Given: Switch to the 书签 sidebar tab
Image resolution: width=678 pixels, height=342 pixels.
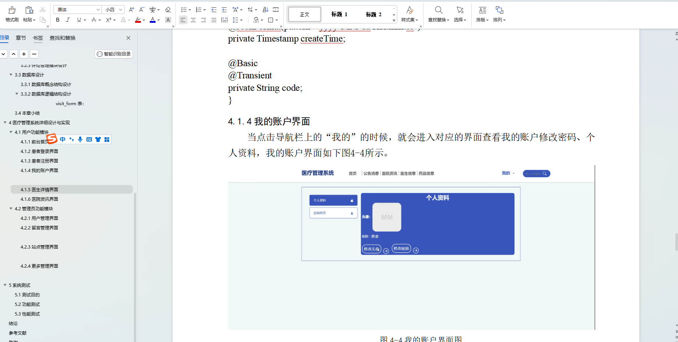Looking at the screenshot, I should tap(38, 38).
